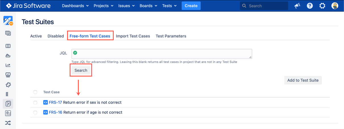Open the Reports chart icon in sidebar

pos(8,65)
